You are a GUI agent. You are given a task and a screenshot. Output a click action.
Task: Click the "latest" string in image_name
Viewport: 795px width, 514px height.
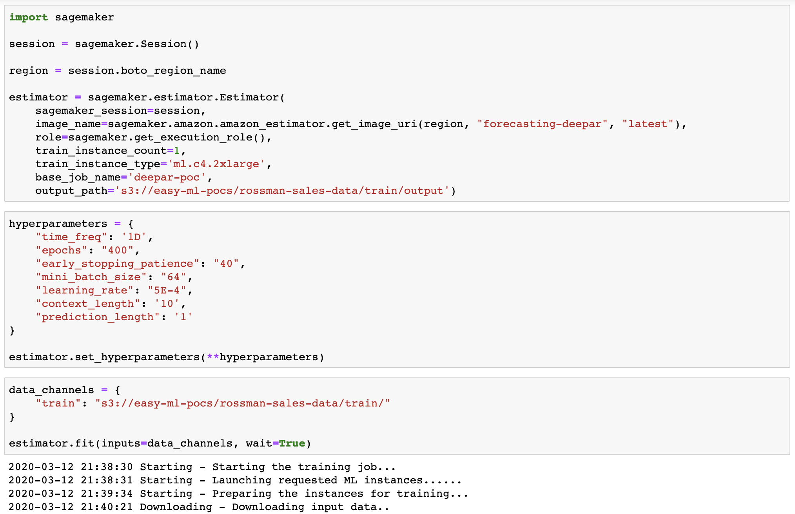pos(648,124)
